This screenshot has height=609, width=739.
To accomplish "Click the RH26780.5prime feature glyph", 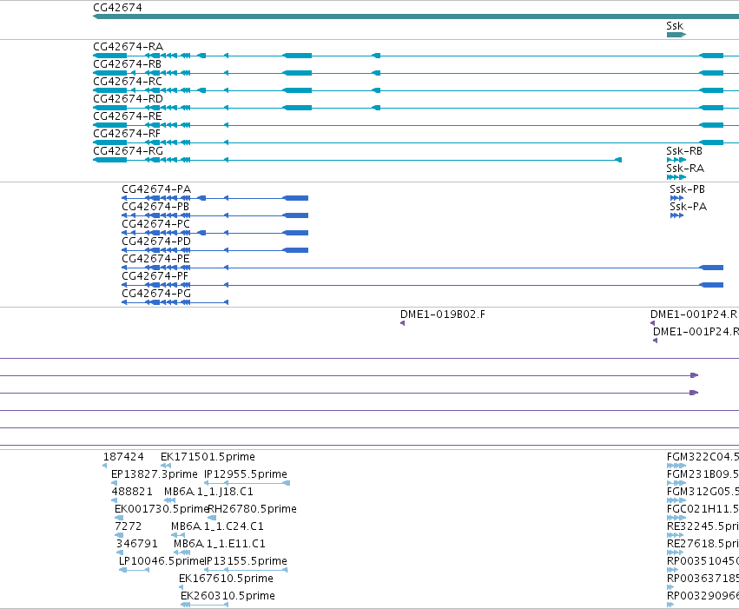I will tap(212, 518).
